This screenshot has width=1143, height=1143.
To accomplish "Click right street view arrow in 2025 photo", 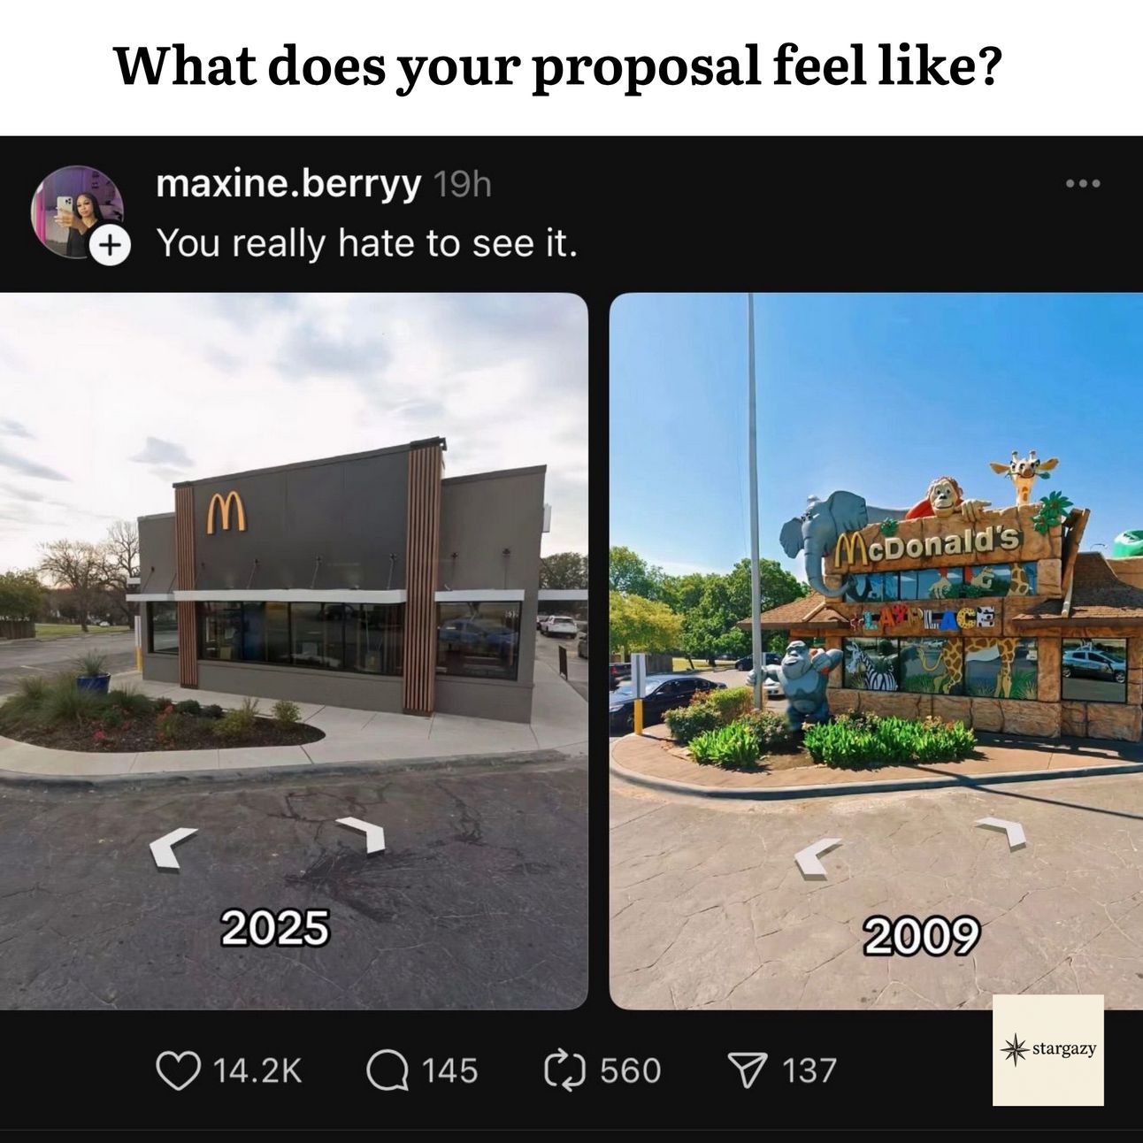I will tap(363, 834).
